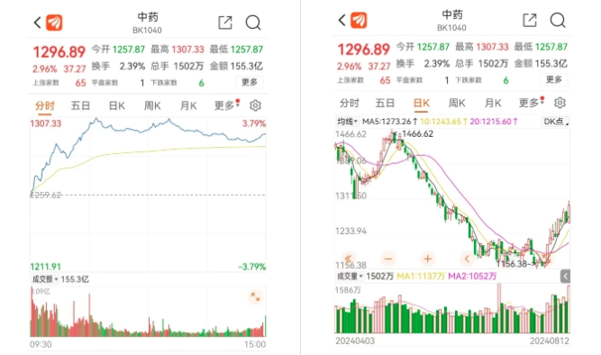Image resolution: width=601 pixels, height=355 pixels.
Task: Open chart settings gear in left panel
Action: point(255,105)
